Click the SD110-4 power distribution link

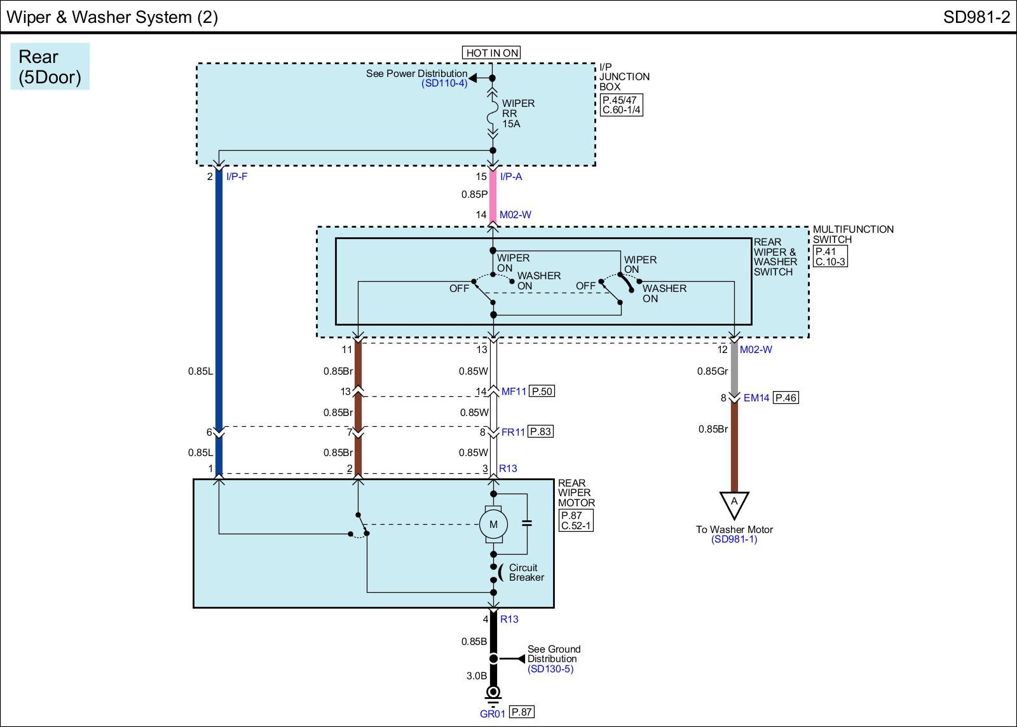[444, 83]
